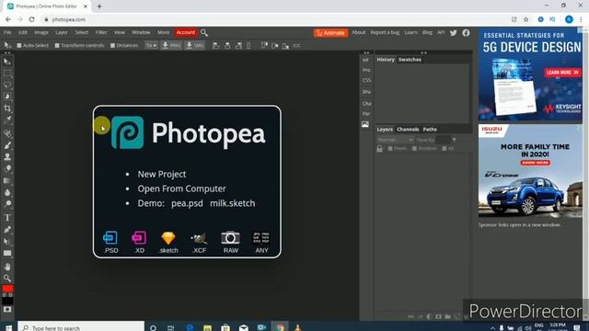Screen dimensions: 589x331
Task: Open the 1x scale dropdown
Action: point(151,45)
